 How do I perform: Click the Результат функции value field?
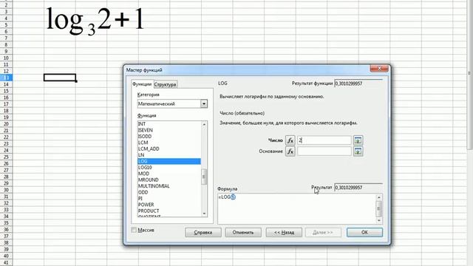(358, 83)
